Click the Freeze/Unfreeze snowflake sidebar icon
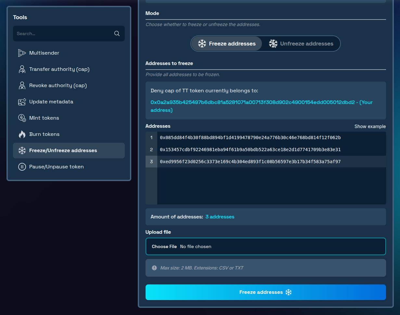400x315 pixels. tap(22, 151)
